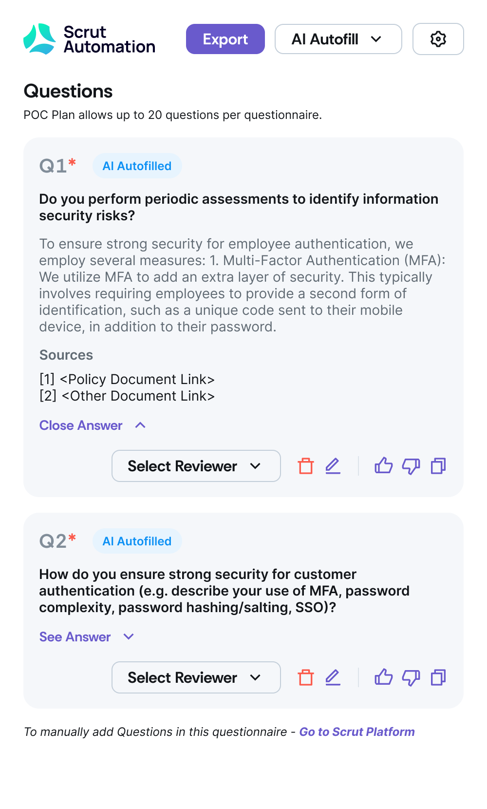Image resolution: width=487 pixels, height=809 pixels.
Task: Click the Scrut Automation logo
Action: (x=90, y=39)
